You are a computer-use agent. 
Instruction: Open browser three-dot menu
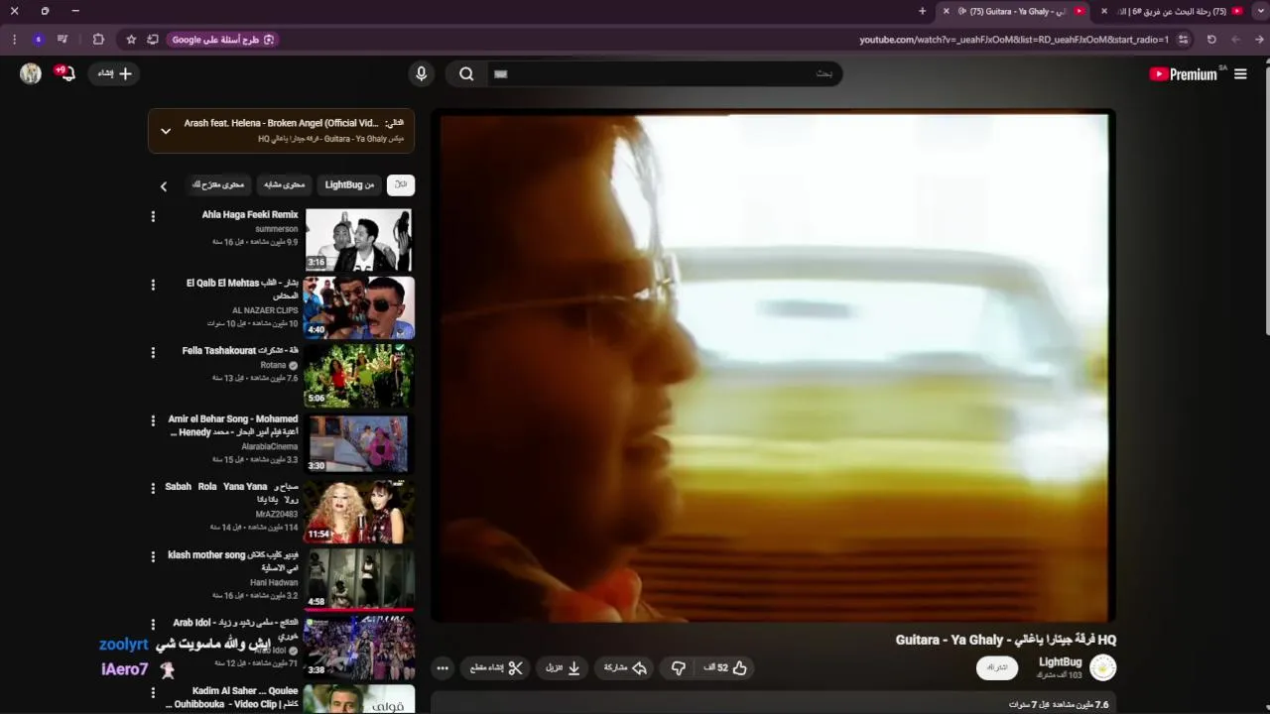[x=14, y=40]
